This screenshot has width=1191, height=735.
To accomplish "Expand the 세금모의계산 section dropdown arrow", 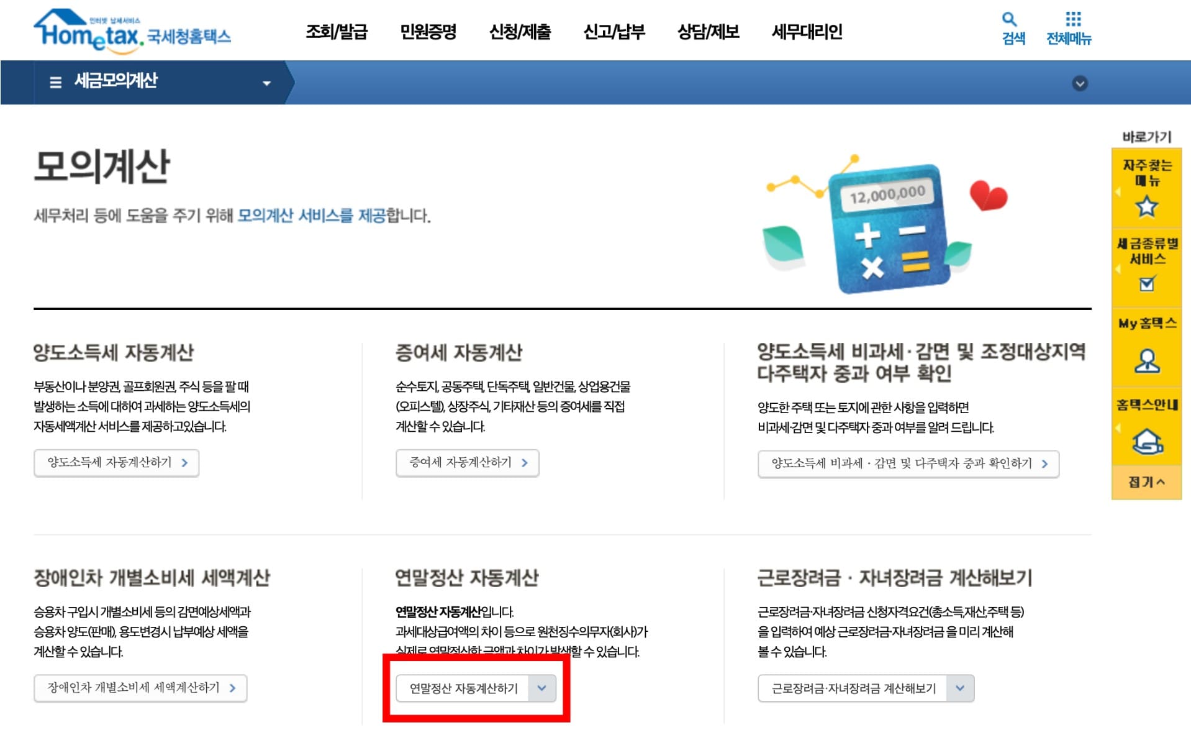I will (267, 82).
